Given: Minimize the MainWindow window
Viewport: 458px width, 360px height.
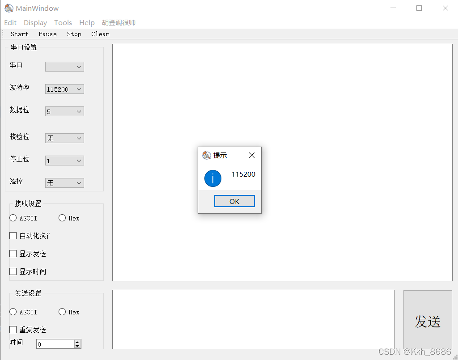Looking at the screenshot, I should point(393,8).
